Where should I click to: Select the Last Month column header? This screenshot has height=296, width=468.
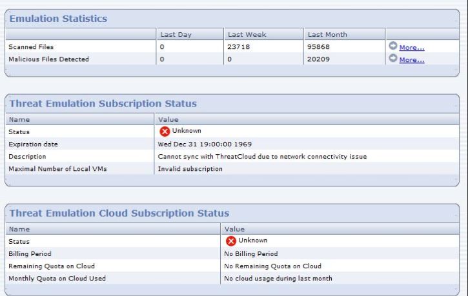pos(345,34)
